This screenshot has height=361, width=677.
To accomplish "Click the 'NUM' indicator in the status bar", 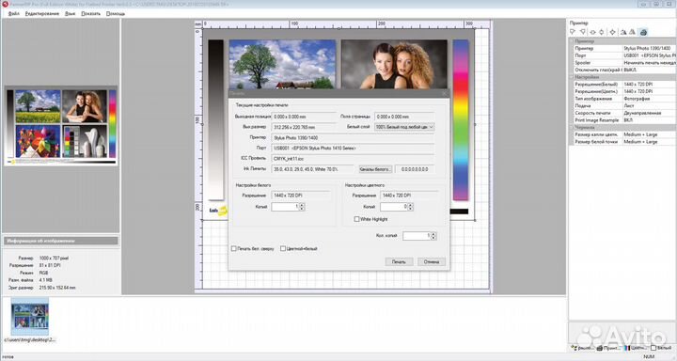I will click(x=649, y=356).
